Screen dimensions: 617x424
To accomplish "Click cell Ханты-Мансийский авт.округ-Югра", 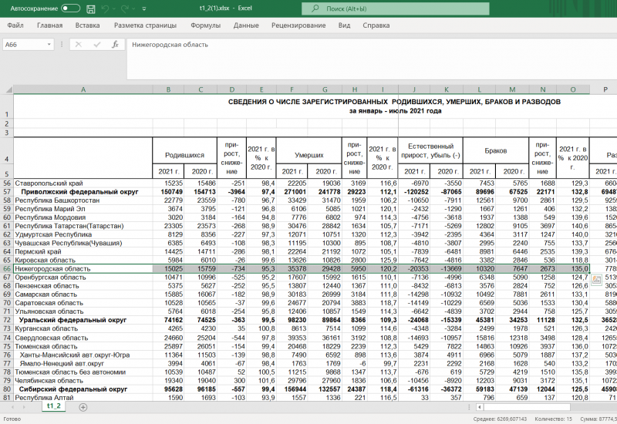I will pyautogui.click(x=83, y=355).
